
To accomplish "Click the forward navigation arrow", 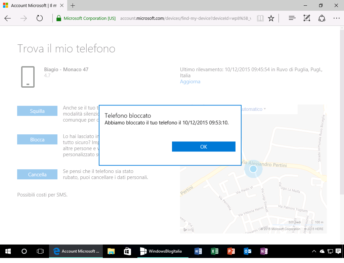I will tap(24, 18).
